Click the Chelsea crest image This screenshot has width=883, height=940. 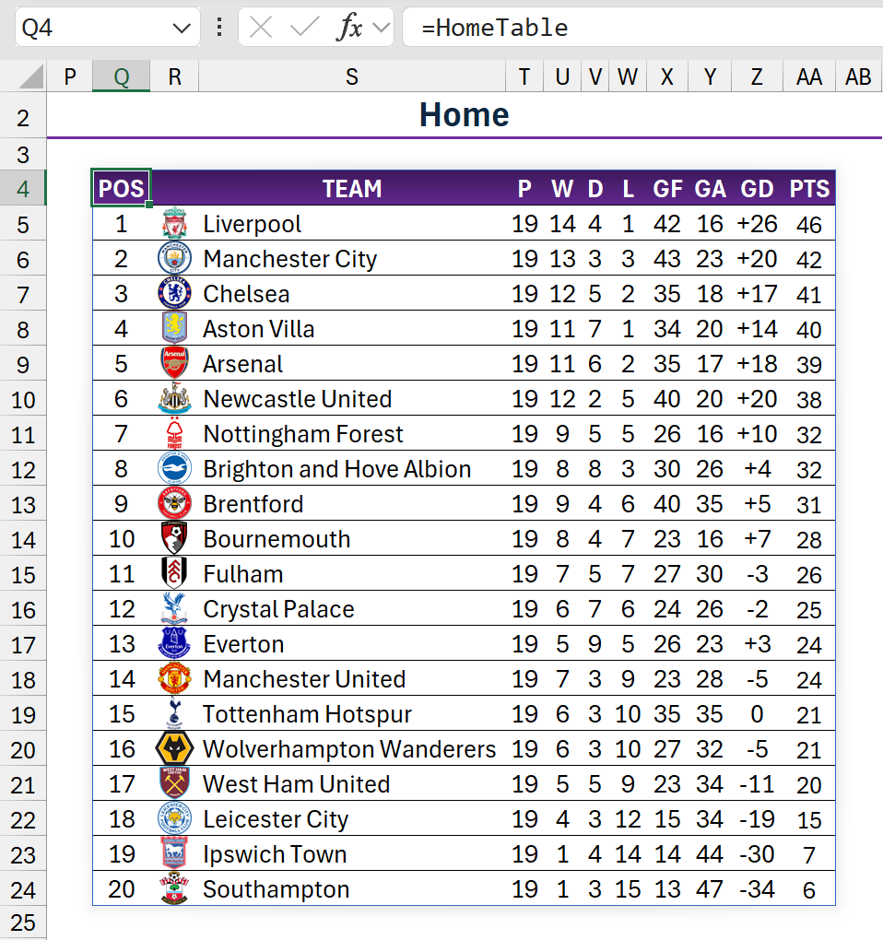174,294
